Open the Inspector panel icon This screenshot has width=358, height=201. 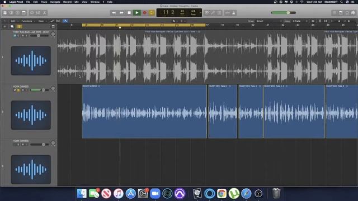pos(11,13)
